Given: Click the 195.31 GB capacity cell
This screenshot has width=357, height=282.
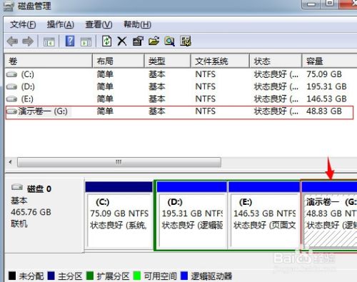Looking at the screenshot, I should 326,86.
